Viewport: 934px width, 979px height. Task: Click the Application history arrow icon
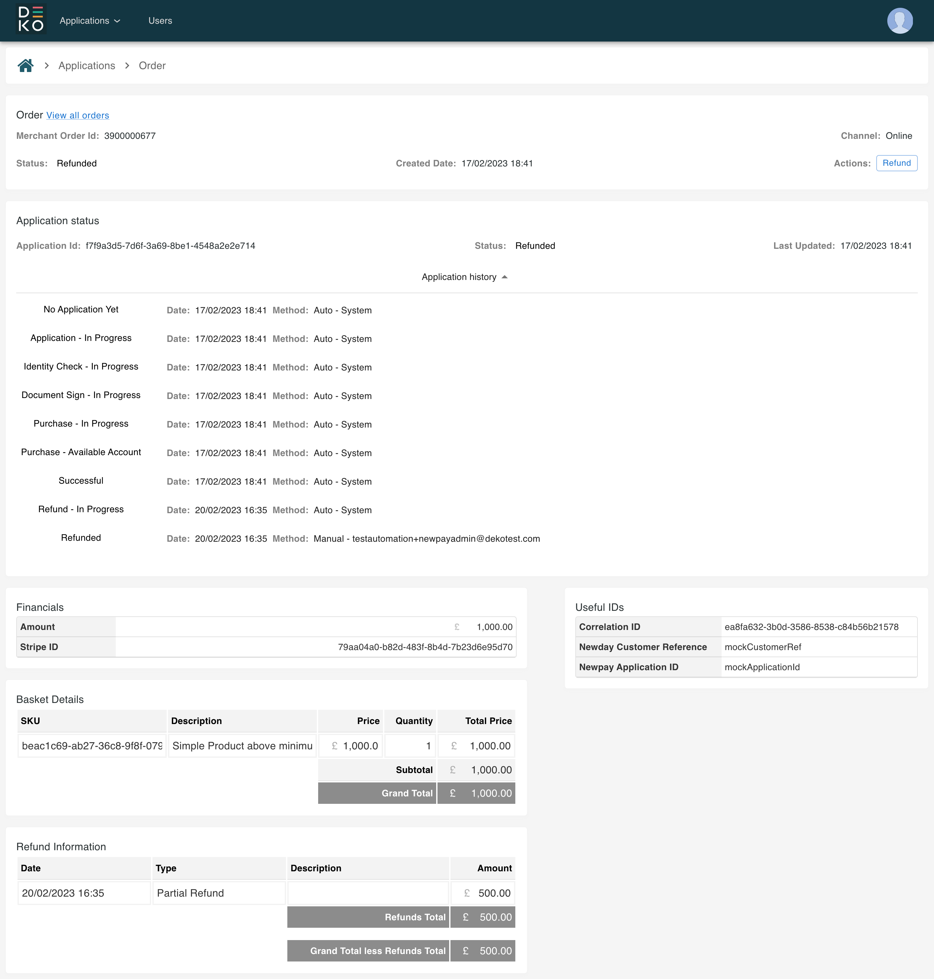(x=504, y=277)
